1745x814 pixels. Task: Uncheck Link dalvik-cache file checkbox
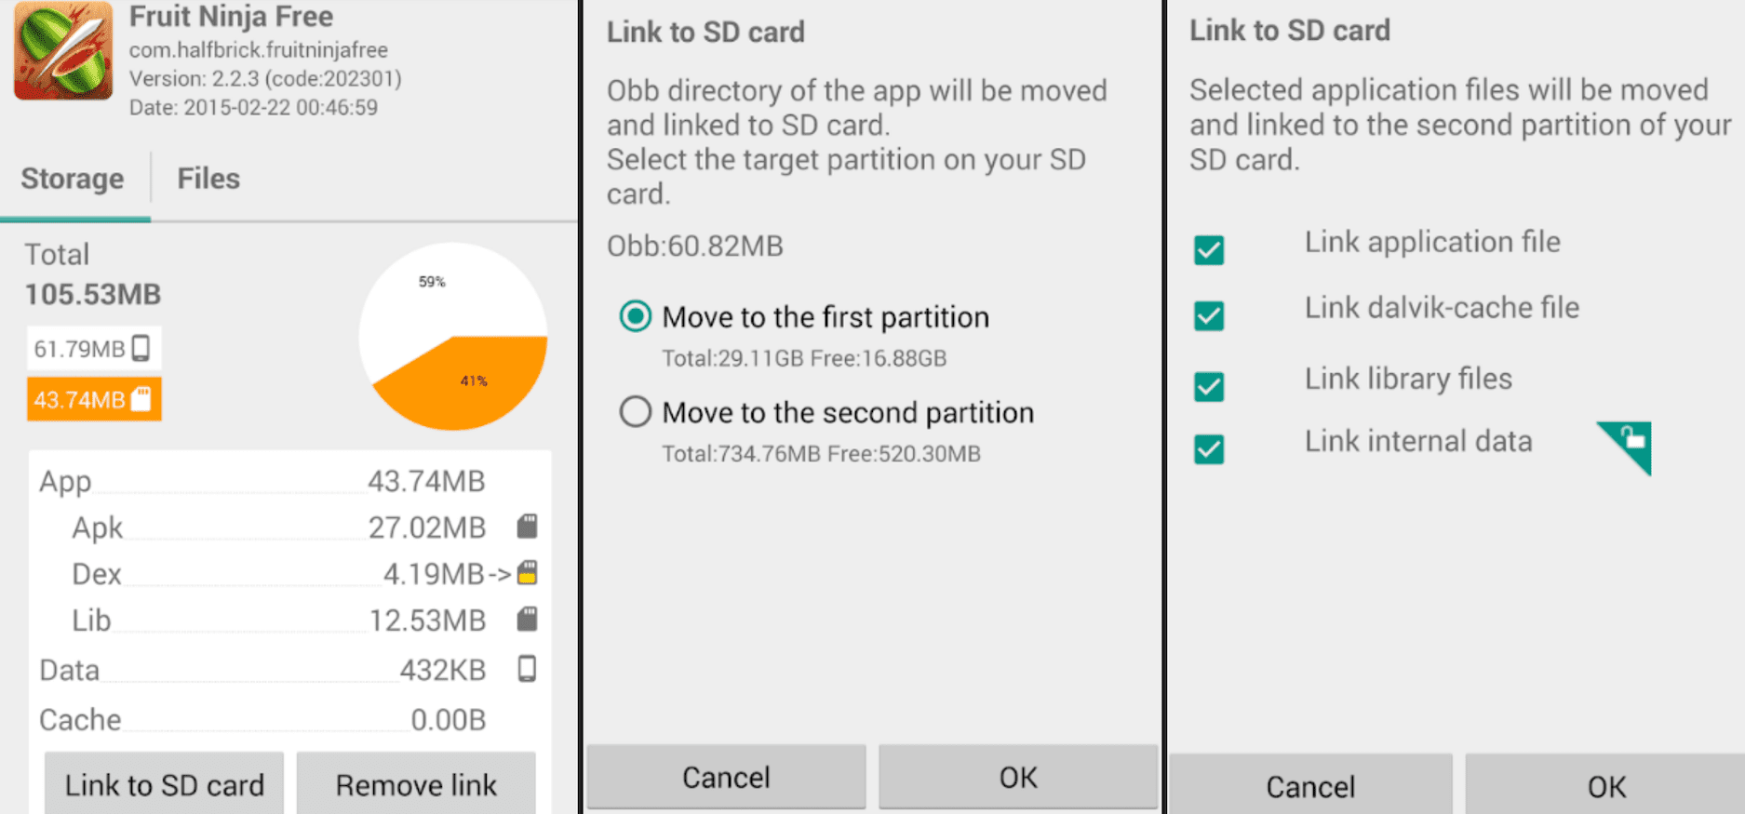pyautogui.click(x=1209, y=315)
